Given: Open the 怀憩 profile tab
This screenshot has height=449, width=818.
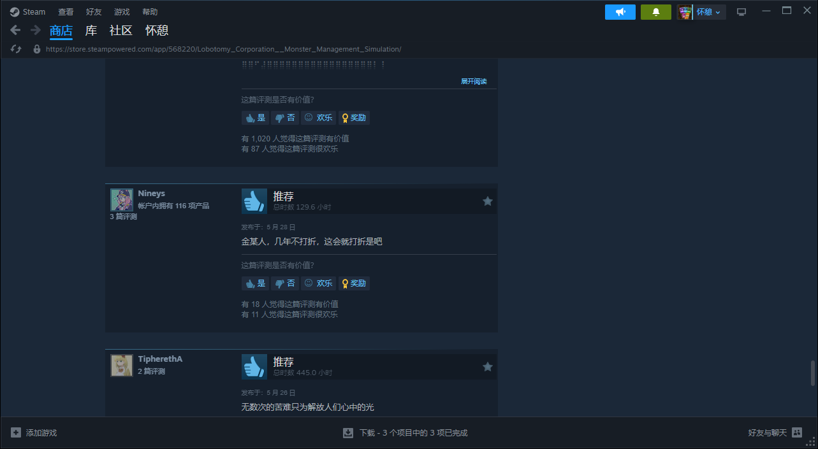Looking at the screenshot, I should pyautogui.click(x=157, y=31).
